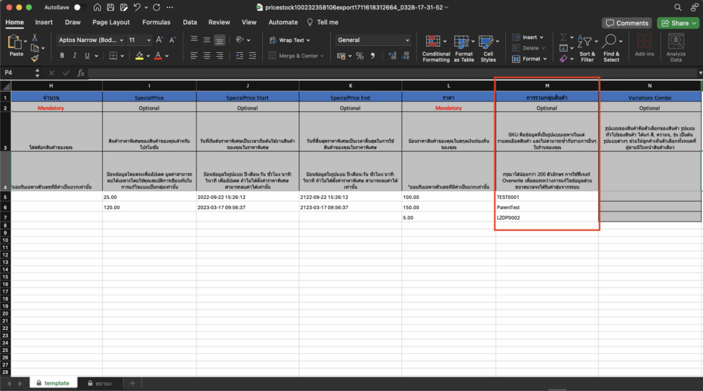Screen dimensions: 703x391
Task: Click the Comments button
Action: tap(627, 23)
